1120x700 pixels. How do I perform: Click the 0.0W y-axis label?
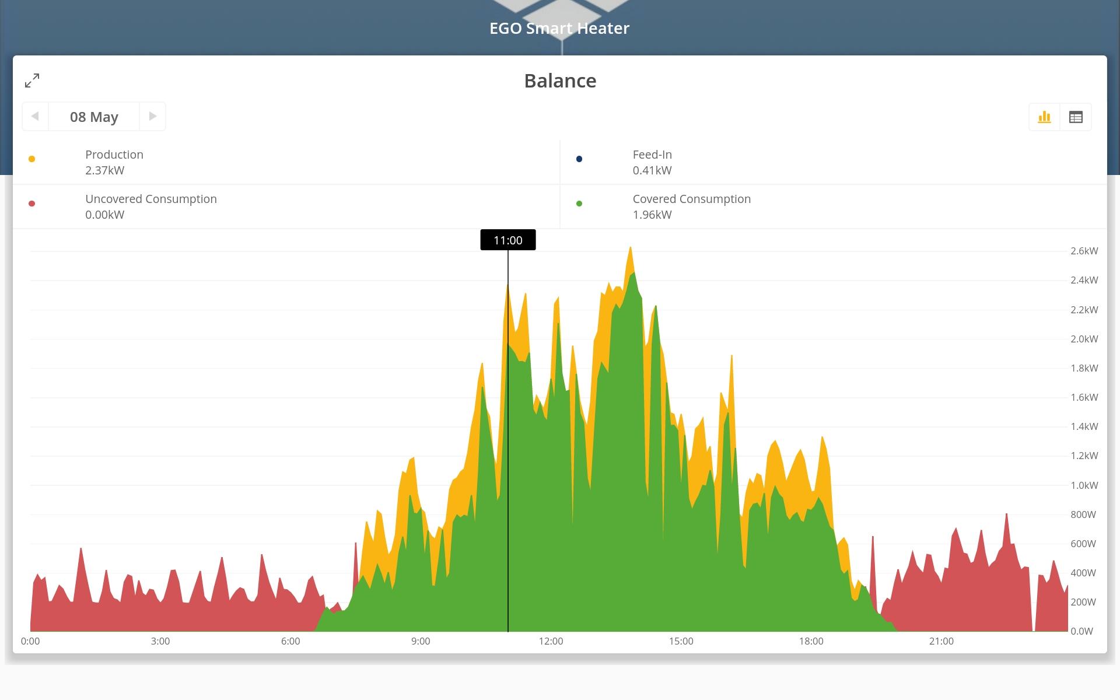1081,631
